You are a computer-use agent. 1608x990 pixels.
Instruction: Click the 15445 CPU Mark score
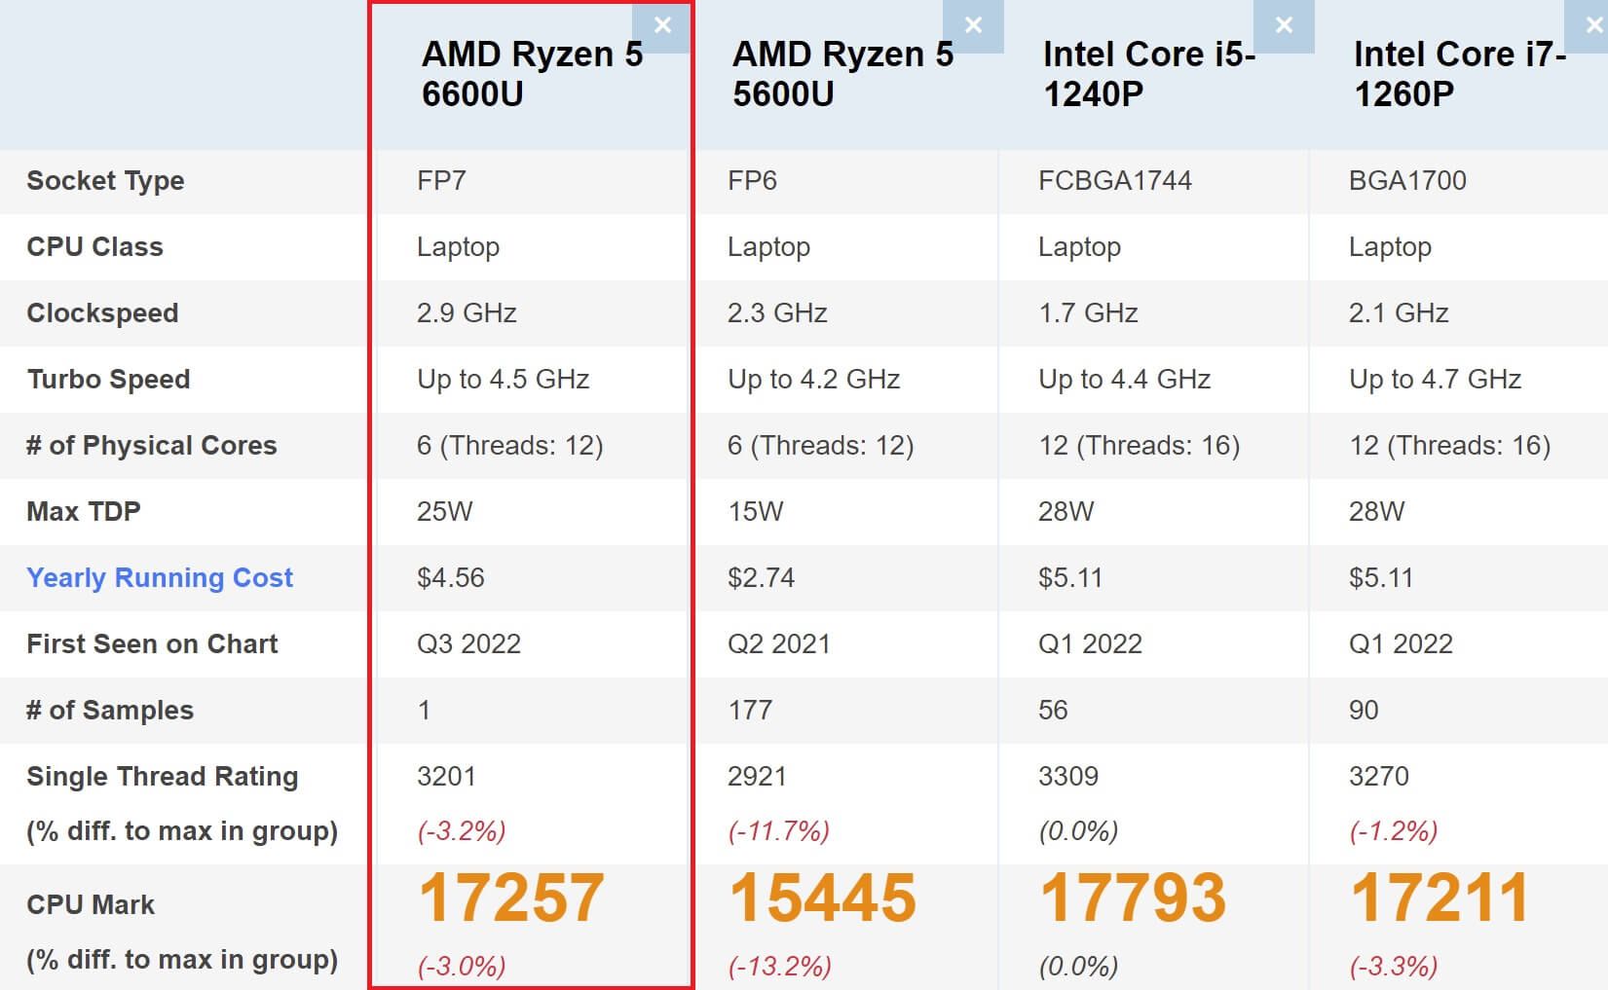coord(823,898)
